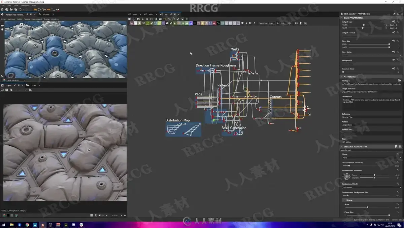Open the Parent Size height dropdown

pyautogui.click(x=283, y=23)
